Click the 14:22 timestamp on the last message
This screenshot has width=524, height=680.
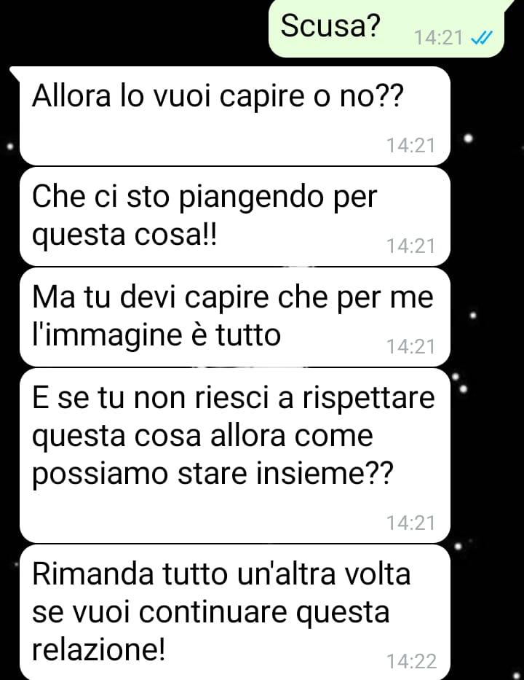point(411,661)
